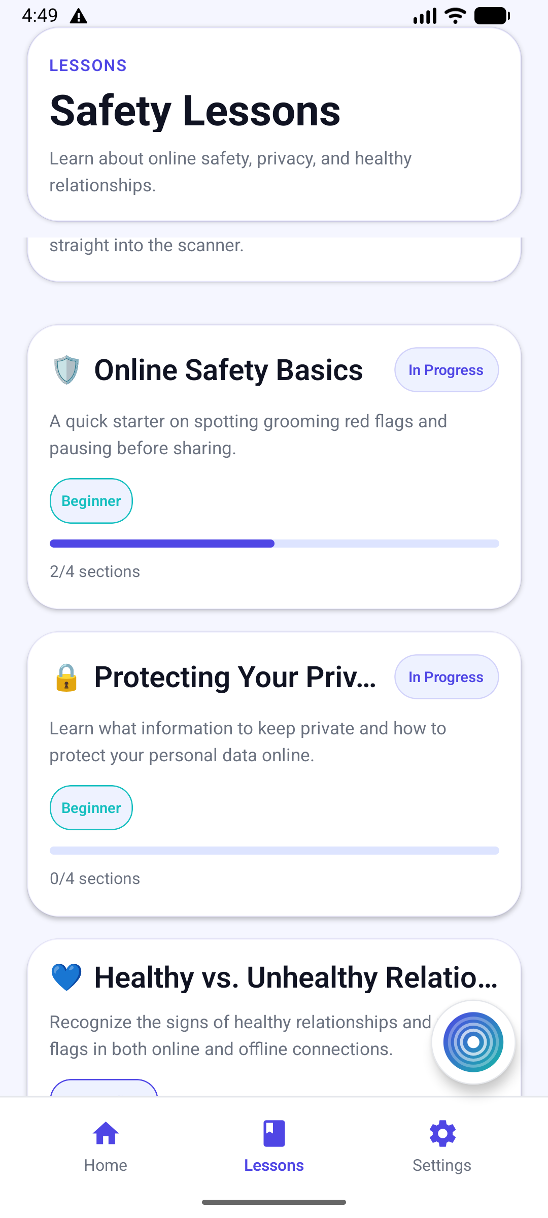Tap the home indicator bar at bottom

[274, 1202]
